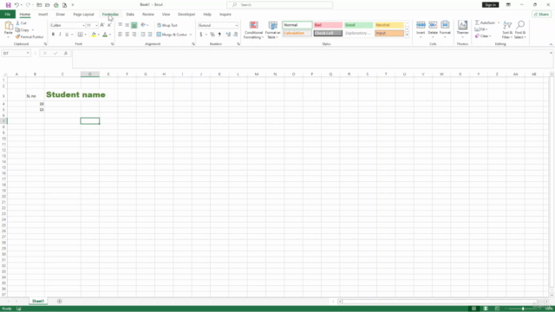Screen dimensions: 555x312
Task: Apply the font color swatch
Action: tap(105, 35)
